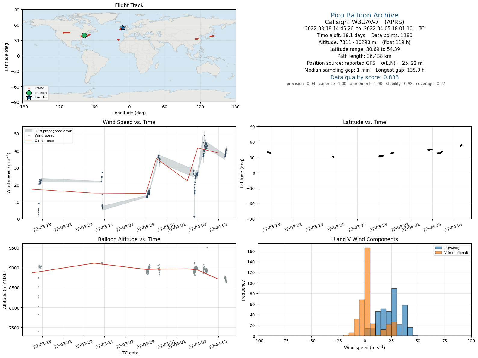The width and height of the screenshot is (478, 358).
Task: Click the green Launch marker on the map
Action: pos(84,35)
